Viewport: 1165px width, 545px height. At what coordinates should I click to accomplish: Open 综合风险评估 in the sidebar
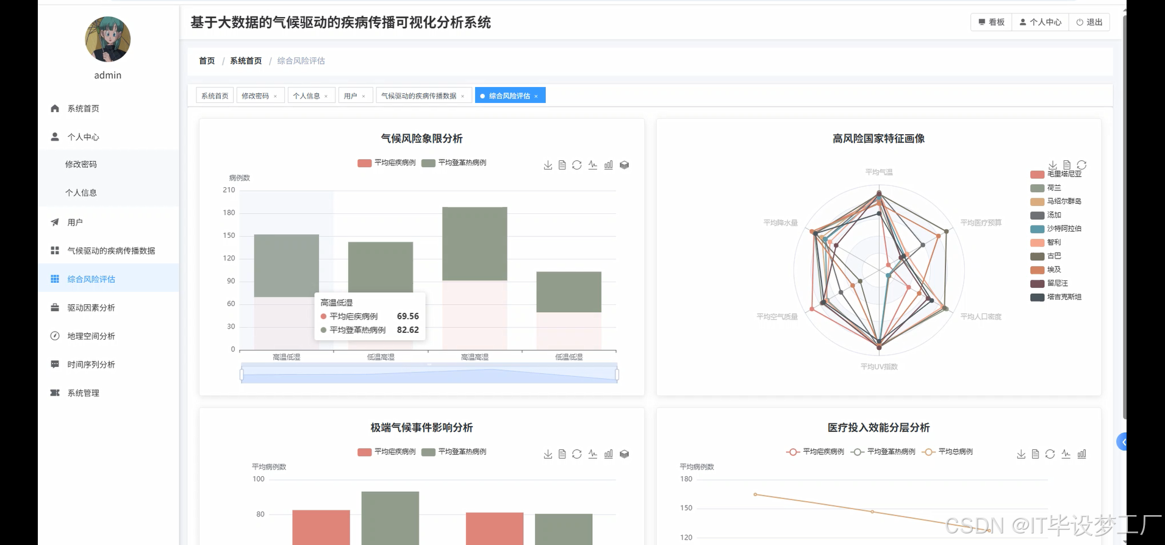pos(109,279)
